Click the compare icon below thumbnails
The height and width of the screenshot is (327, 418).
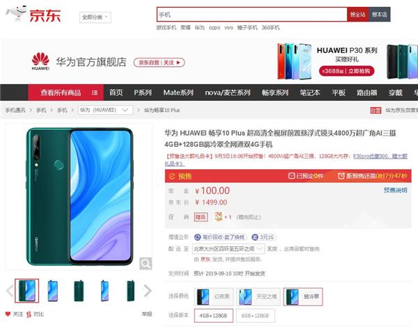[29, 314]
